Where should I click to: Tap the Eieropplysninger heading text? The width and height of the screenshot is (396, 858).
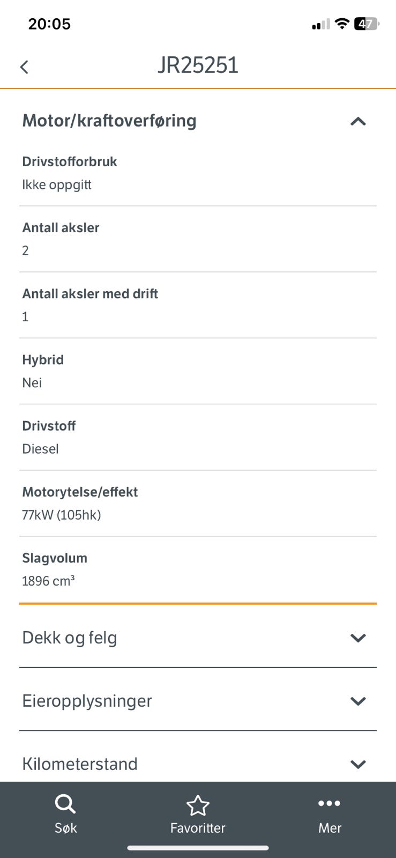click(87, 701)
